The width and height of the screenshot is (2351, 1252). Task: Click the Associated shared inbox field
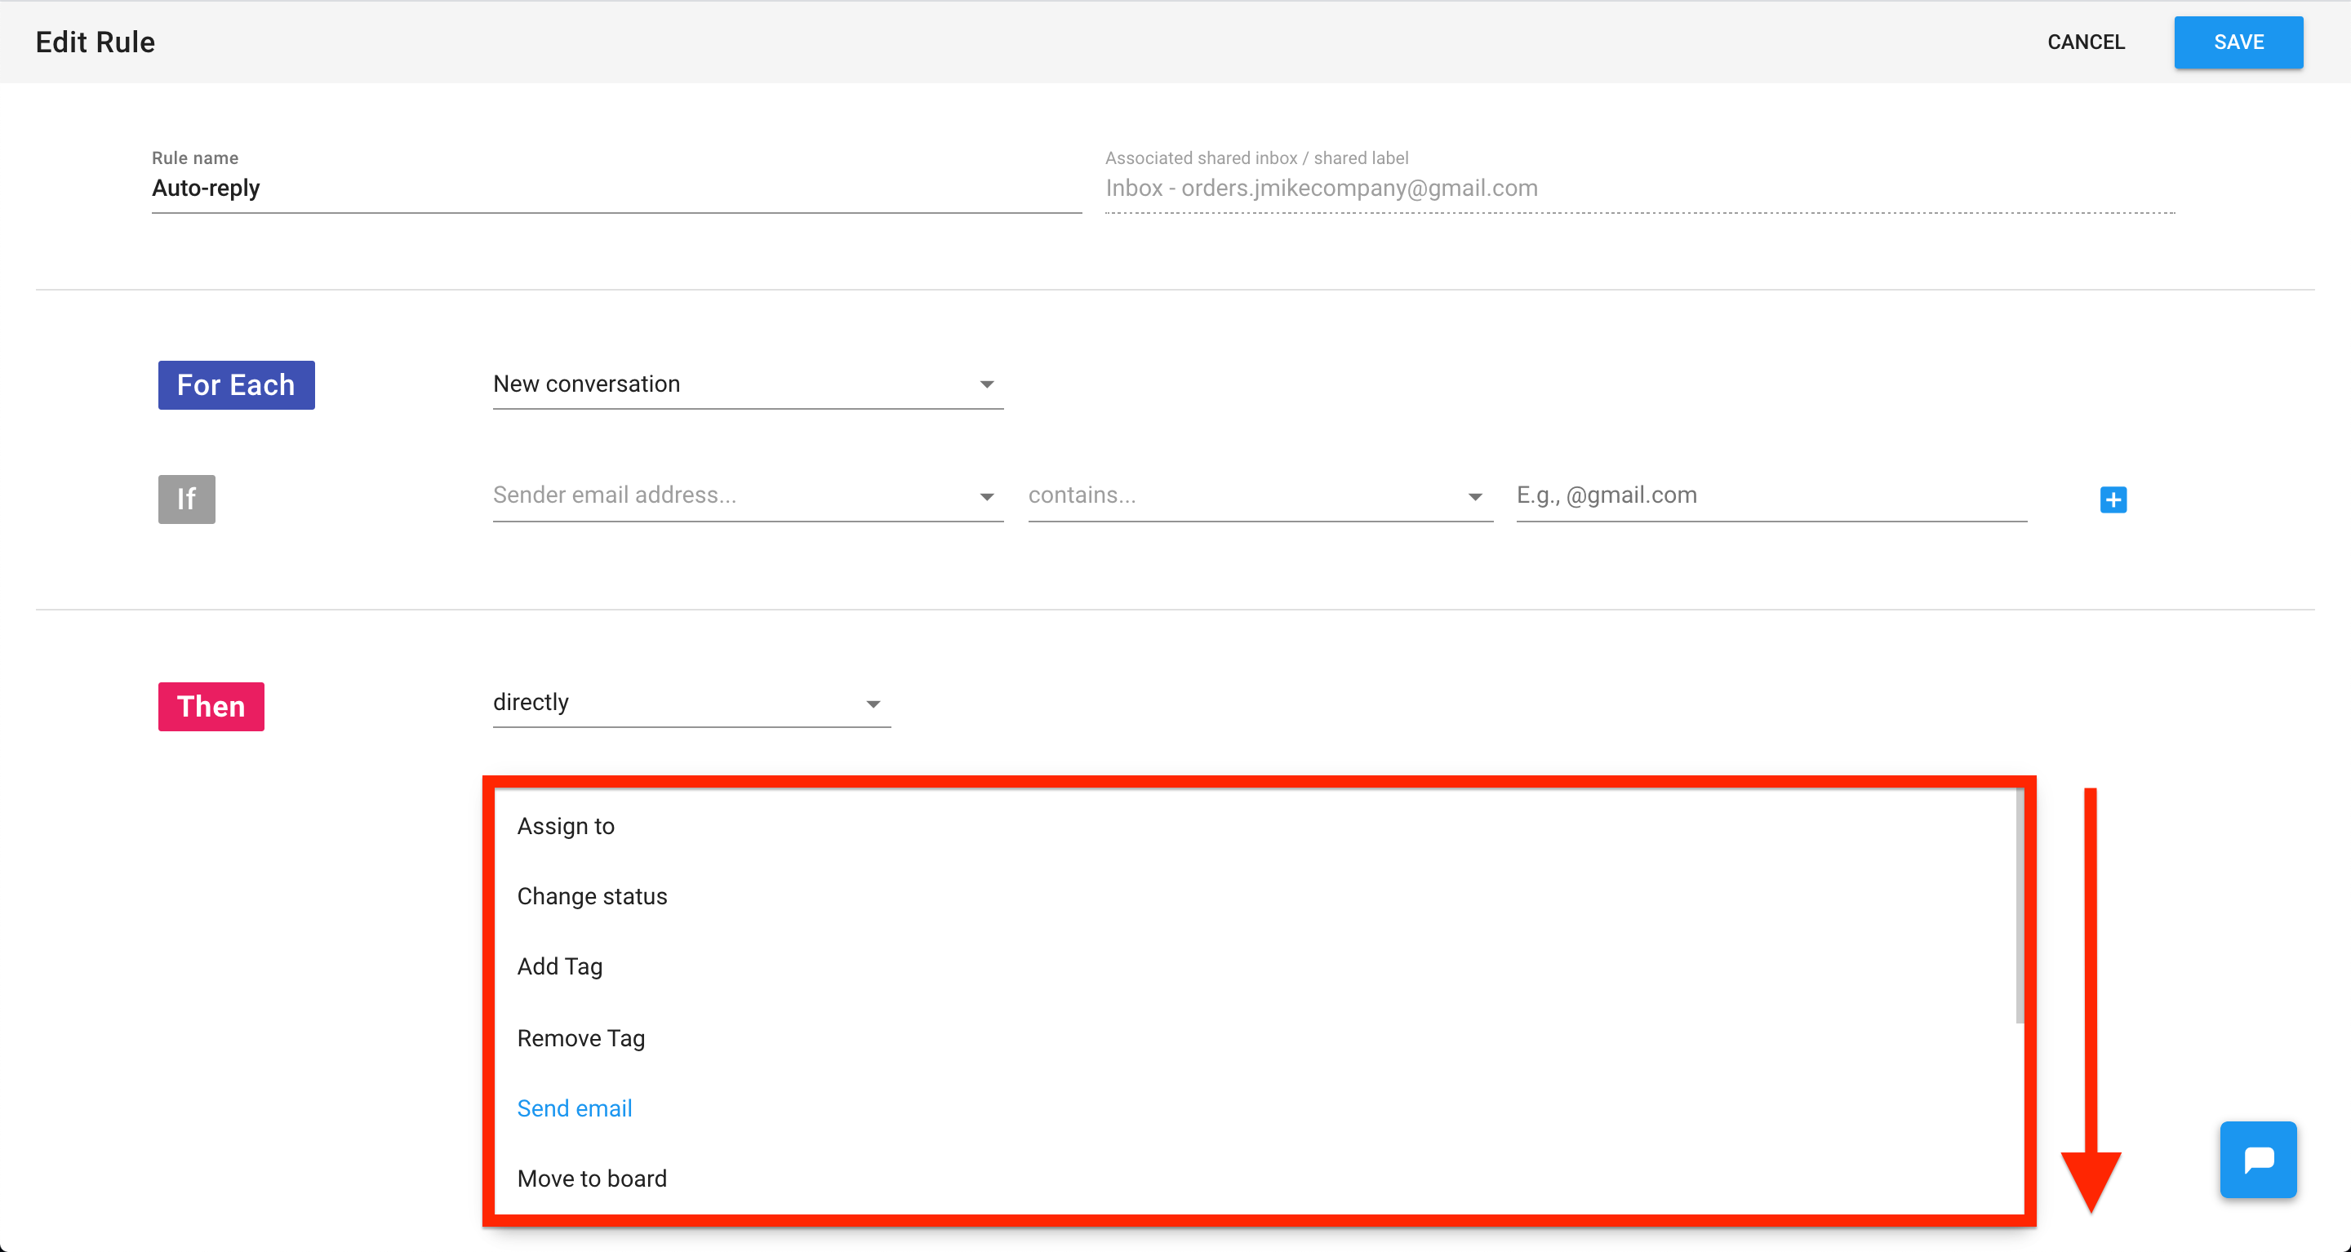(1639, 189)
